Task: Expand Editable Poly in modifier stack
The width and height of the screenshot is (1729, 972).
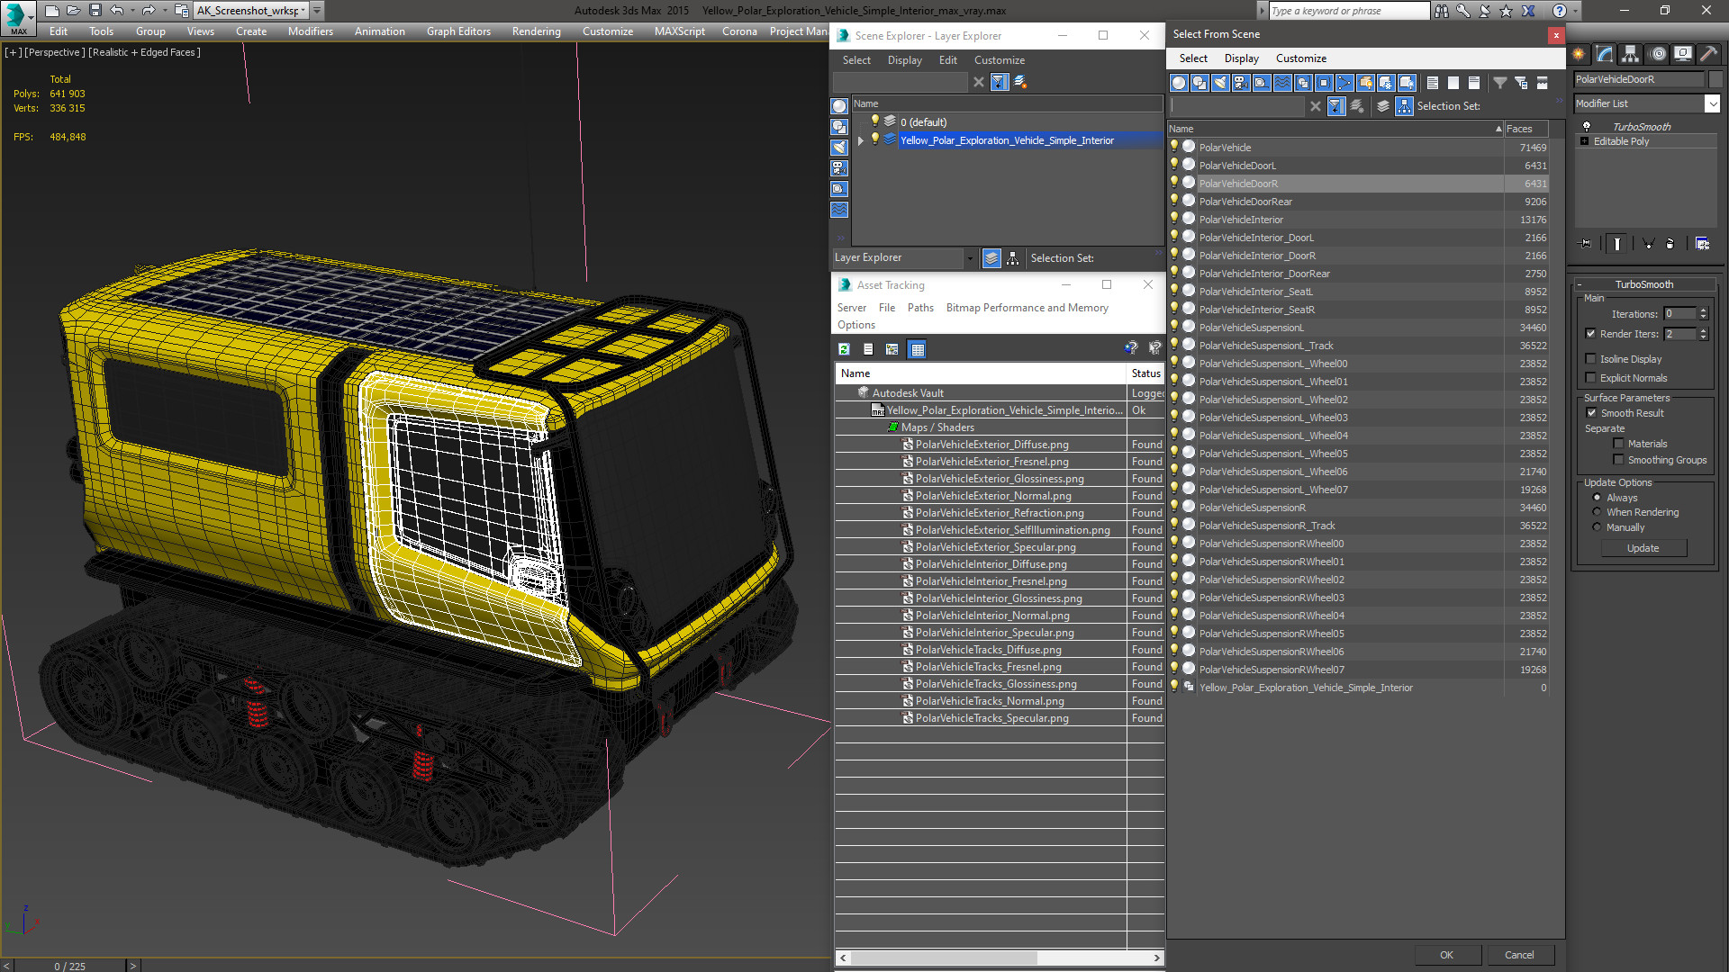Action: click(x=1585, y=141)
